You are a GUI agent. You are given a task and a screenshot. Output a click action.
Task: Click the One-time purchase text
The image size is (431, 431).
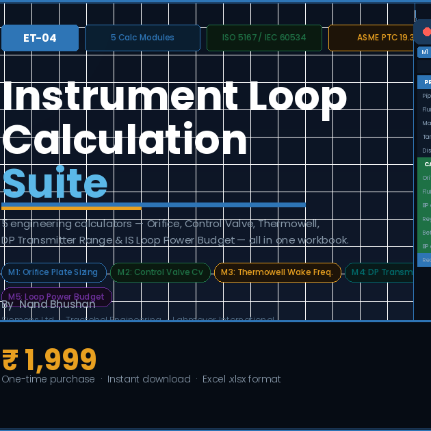[49, 379]
